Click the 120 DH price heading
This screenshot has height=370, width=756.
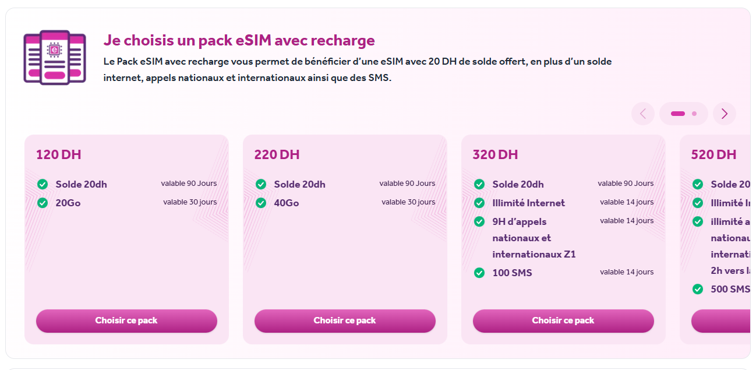coord(59,155)
